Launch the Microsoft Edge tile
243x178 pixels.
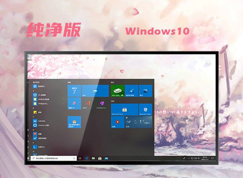[145, 110]
